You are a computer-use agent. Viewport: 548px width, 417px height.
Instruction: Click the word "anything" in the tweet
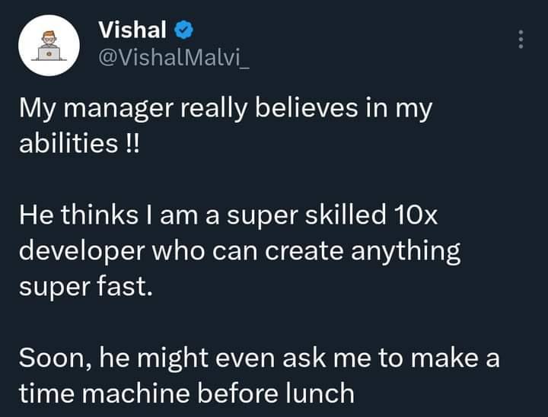[x=406, y=253]
